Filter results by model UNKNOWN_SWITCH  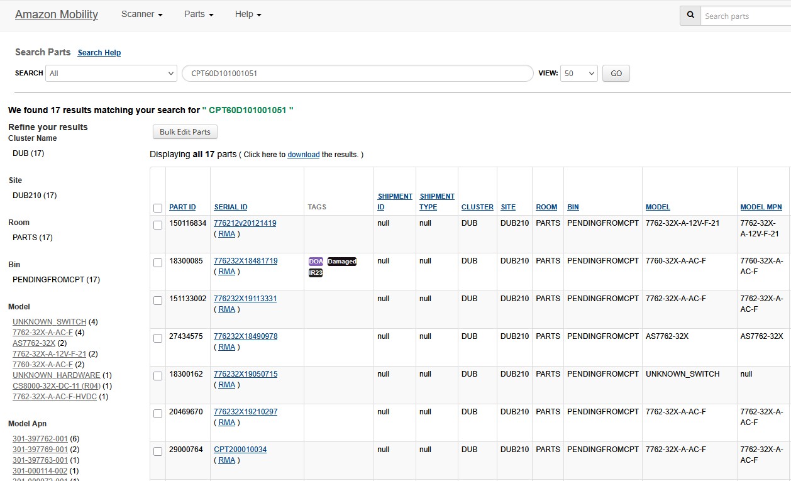49,321
